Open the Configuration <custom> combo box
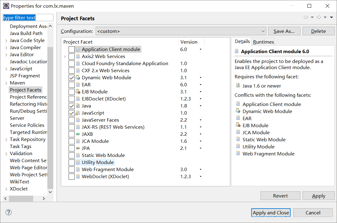This screenshot has width=337, height=223. tap(181, 31)
